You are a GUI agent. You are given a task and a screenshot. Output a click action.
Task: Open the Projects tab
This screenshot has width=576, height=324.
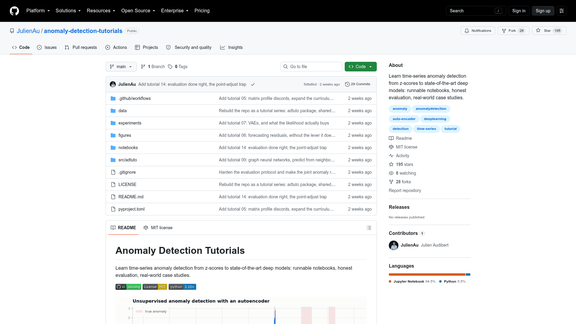(x=146, y=47)
